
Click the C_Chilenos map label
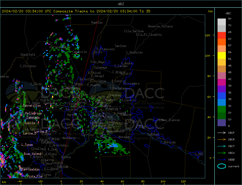[28, 66]
